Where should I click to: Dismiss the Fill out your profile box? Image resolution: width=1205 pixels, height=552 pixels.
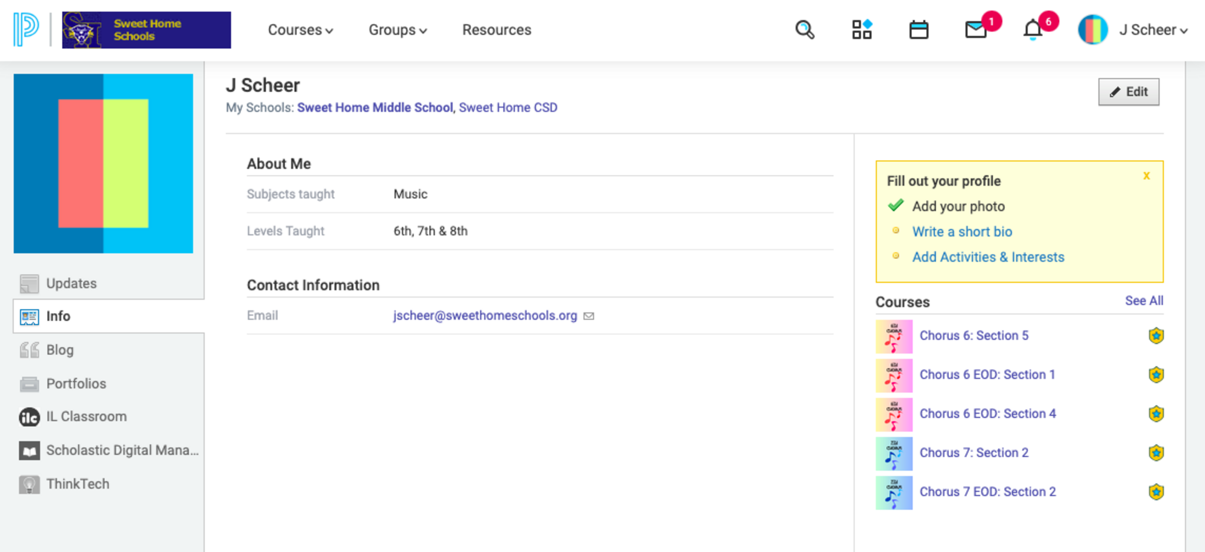tap(1146, 176)
